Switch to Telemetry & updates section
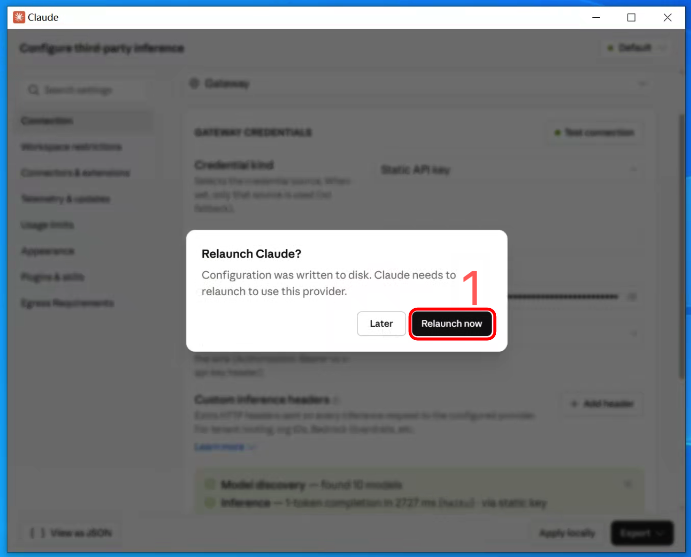Viewport: 691px width, 557px height. [x=66, y=199]
